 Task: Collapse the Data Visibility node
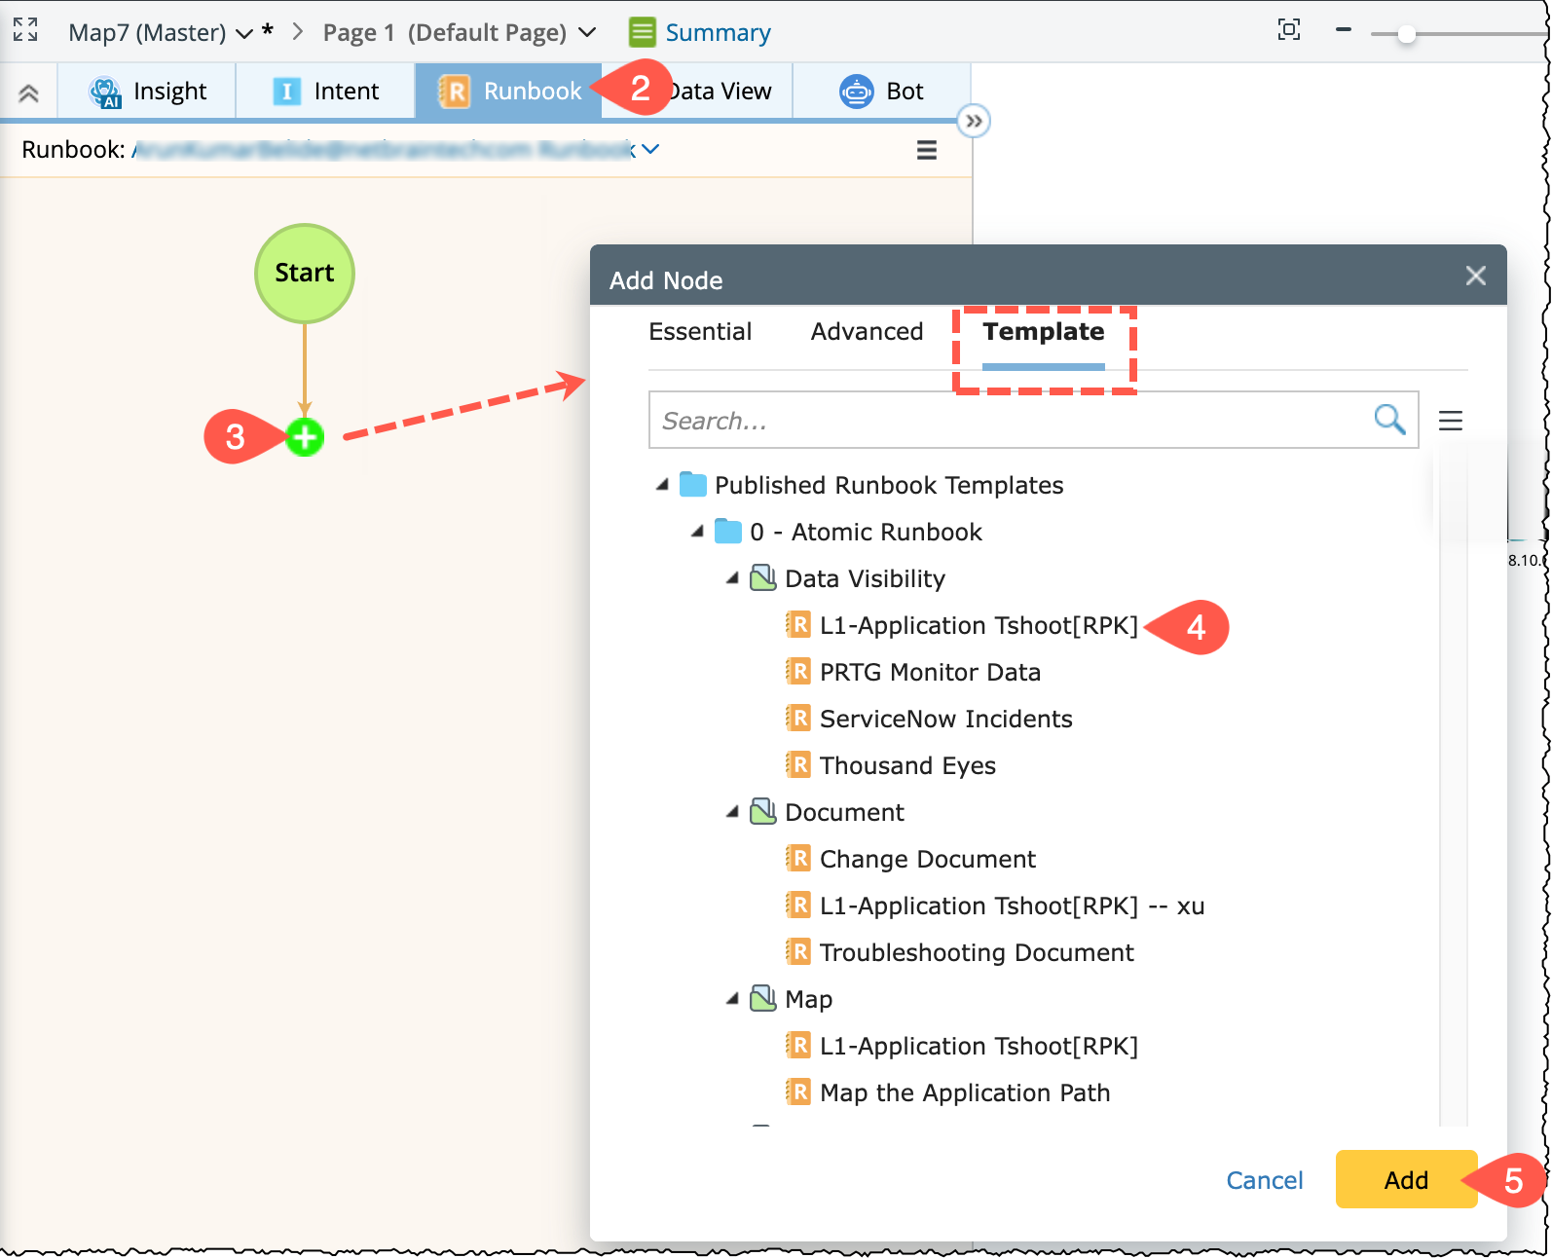pos(732,577)
